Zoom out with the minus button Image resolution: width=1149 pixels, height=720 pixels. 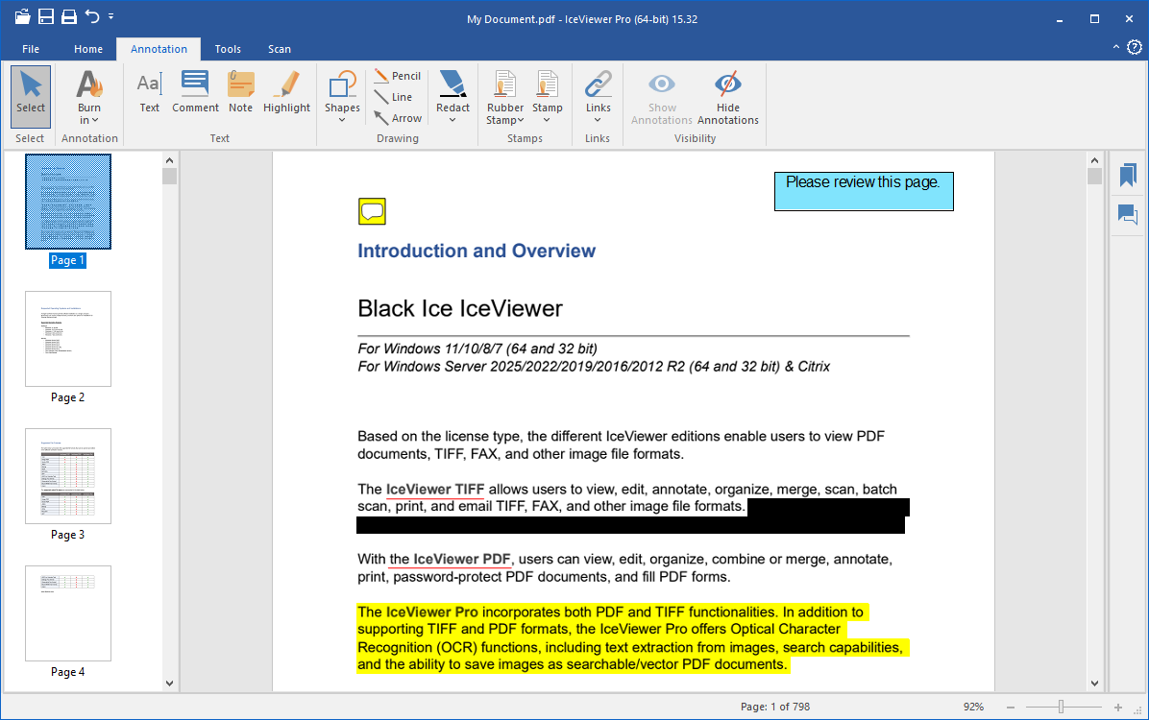click(1011, 707)
